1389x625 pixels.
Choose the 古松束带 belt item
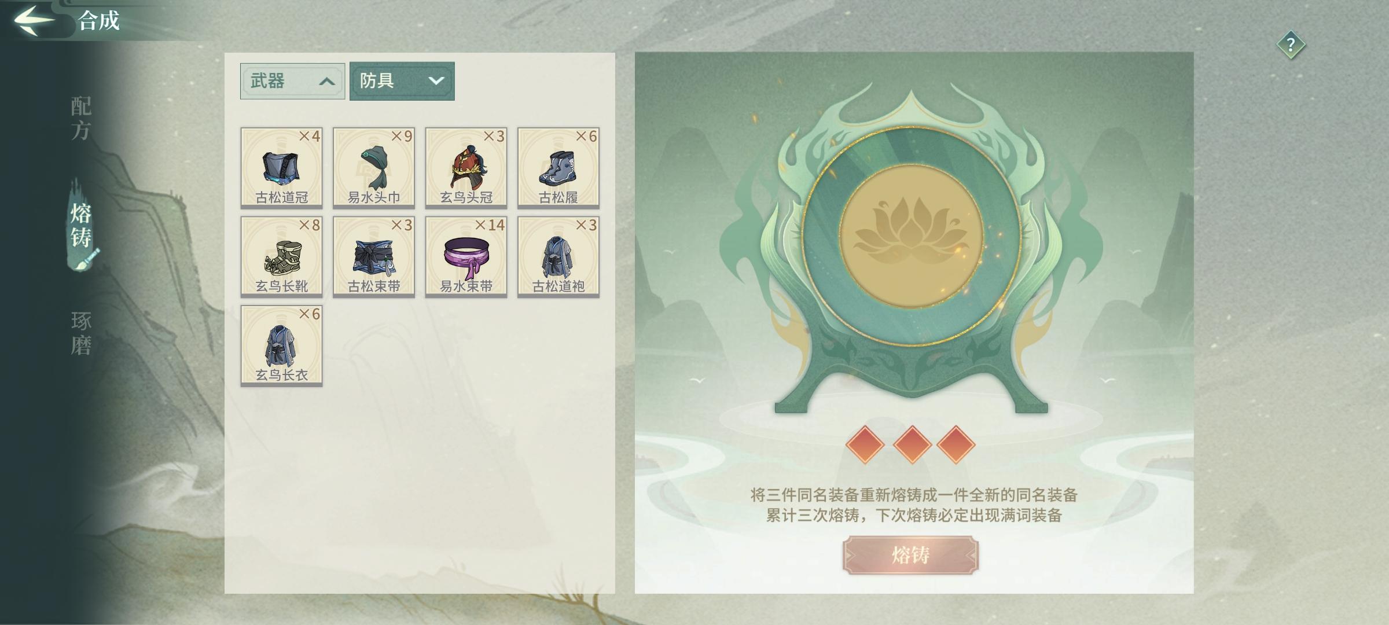[x=374, y=257]
